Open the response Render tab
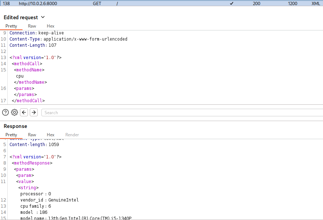323x220 pixels. (72, 135)
